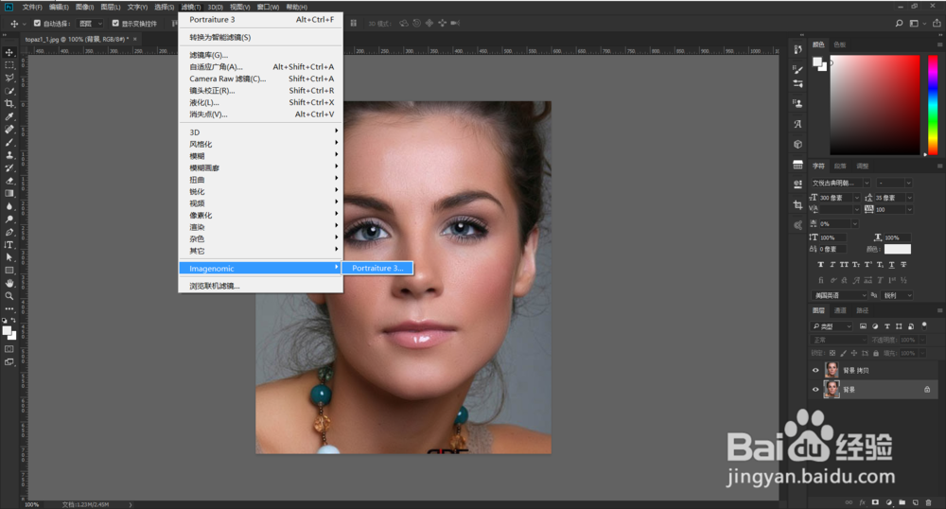Choose 转换为智能滤镜(S) menu item
Image resolution: width=946 pixels, height=509 pixels.
261,38
